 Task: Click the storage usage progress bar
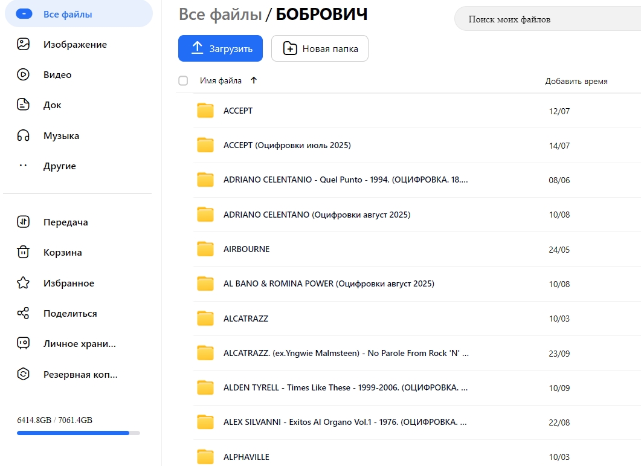(x=78, y=433)
